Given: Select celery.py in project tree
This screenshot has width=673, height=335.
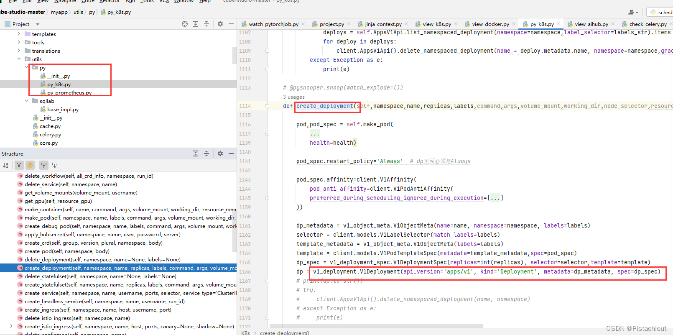Looking at the screenshot, I should (50, 135).
